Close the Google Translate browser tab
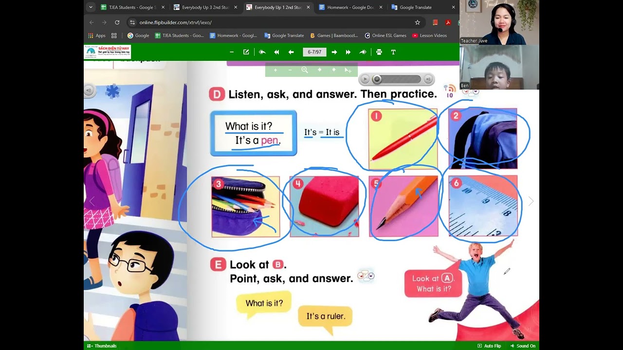Viewport: 623px width, 350px height. (x=454, y=7)
